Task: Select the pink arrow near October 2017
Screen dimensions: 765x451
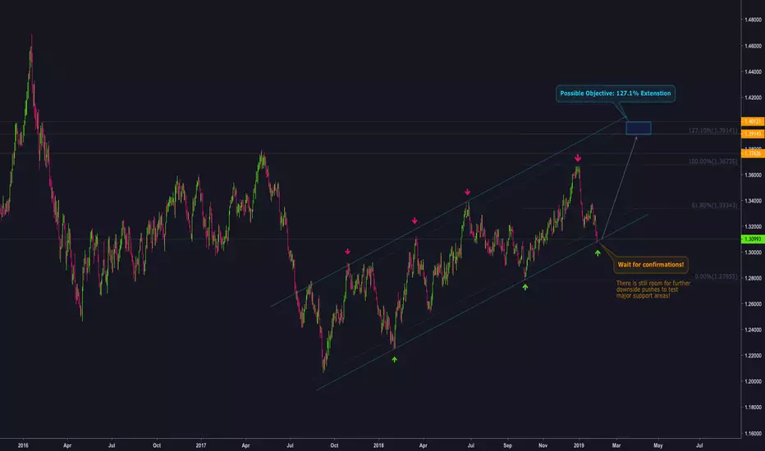Action: [x=347, y=252]
